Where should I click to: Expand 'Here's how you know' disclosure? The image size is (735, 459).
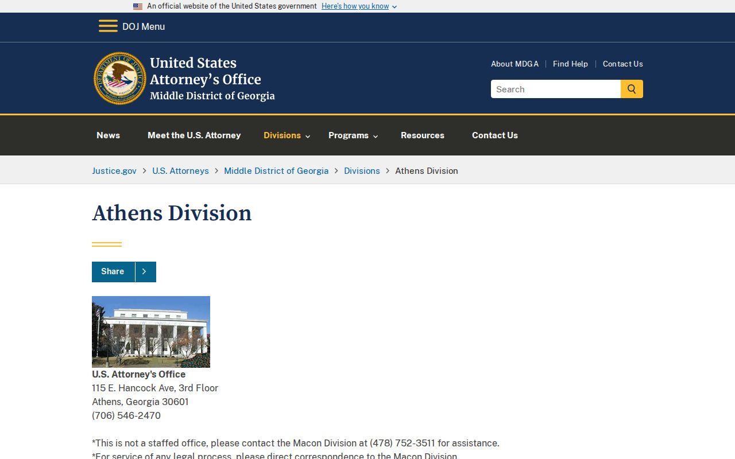coord(359,6)
